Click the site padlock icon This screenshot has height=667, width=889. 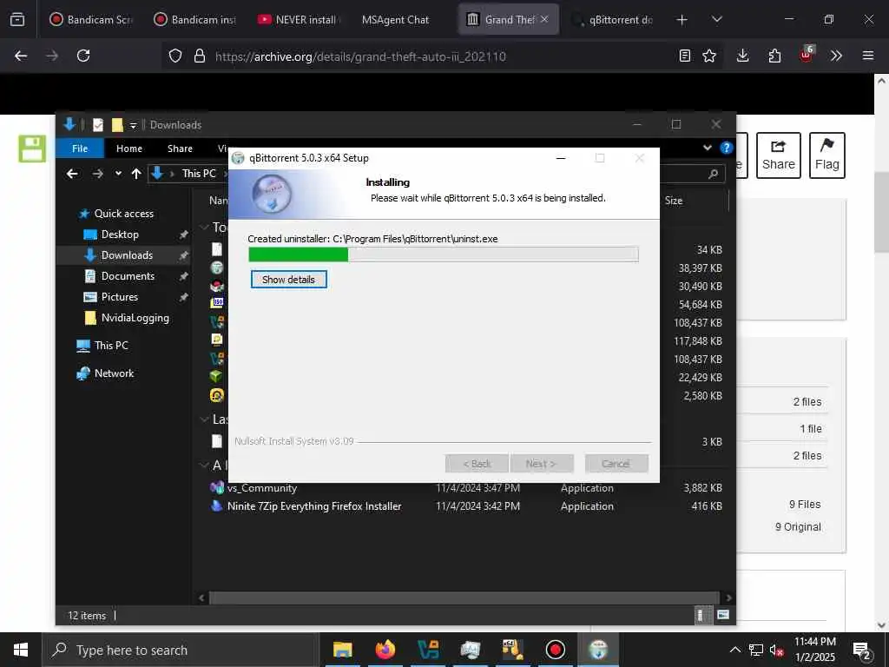[x=200, y=56]
